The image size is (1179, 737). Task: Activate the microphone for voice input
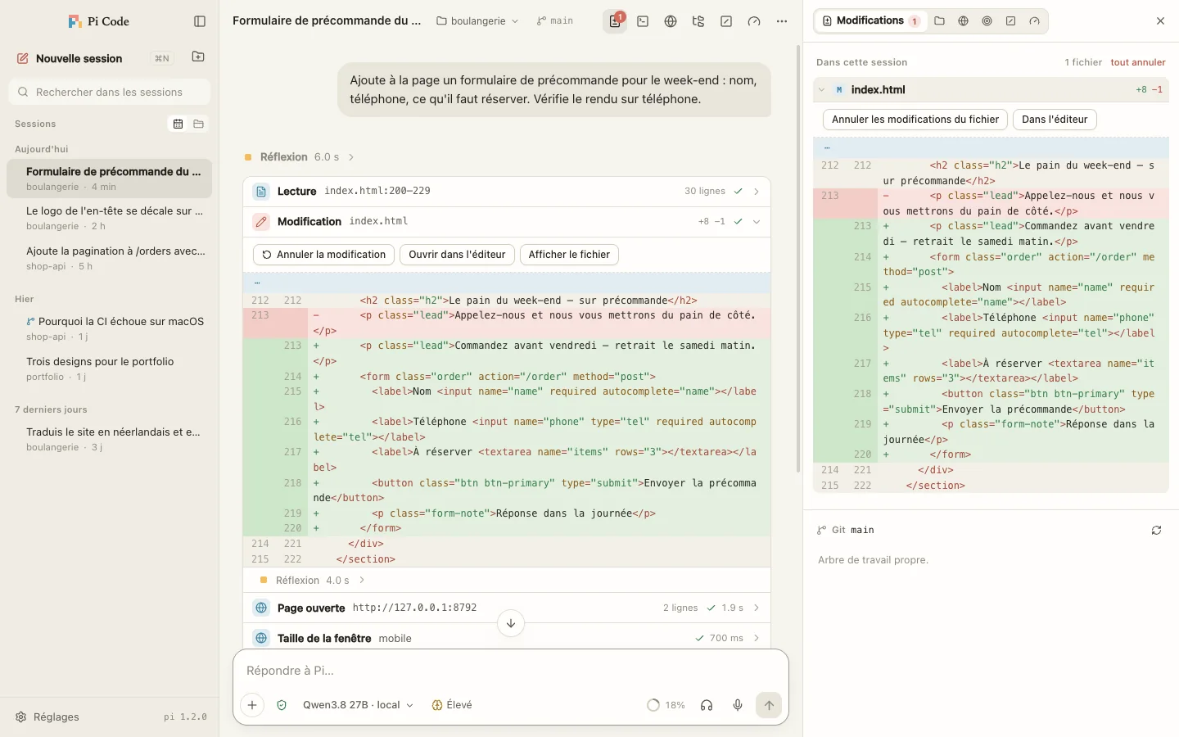[738, 705]
